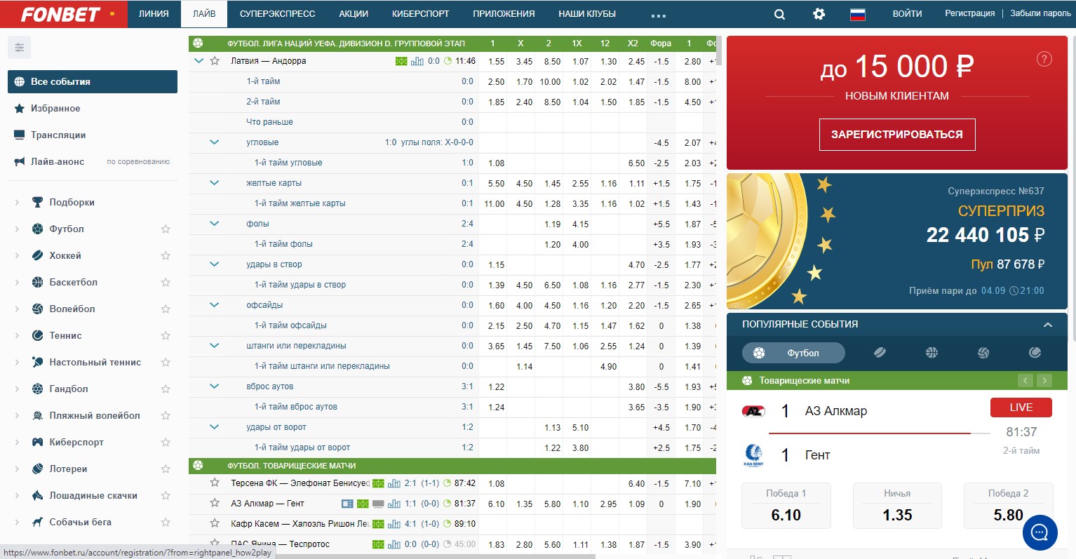This screenshot has height=559, width=1076.
Task: Bet on Победа 1 at 6.10
Action: (786, 506)
